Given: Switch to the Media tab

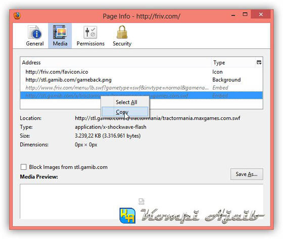Looking at the screenshot, I should pyautogui.click(x=60, y=36).
